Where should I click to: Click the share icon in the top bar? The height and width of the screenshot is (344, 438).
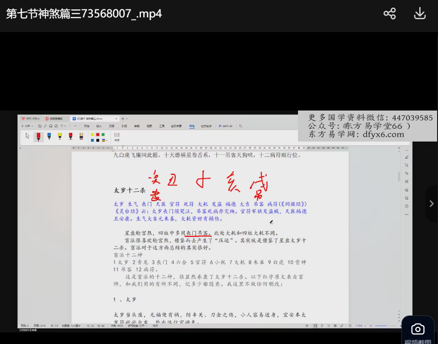[x=389, y=14]
